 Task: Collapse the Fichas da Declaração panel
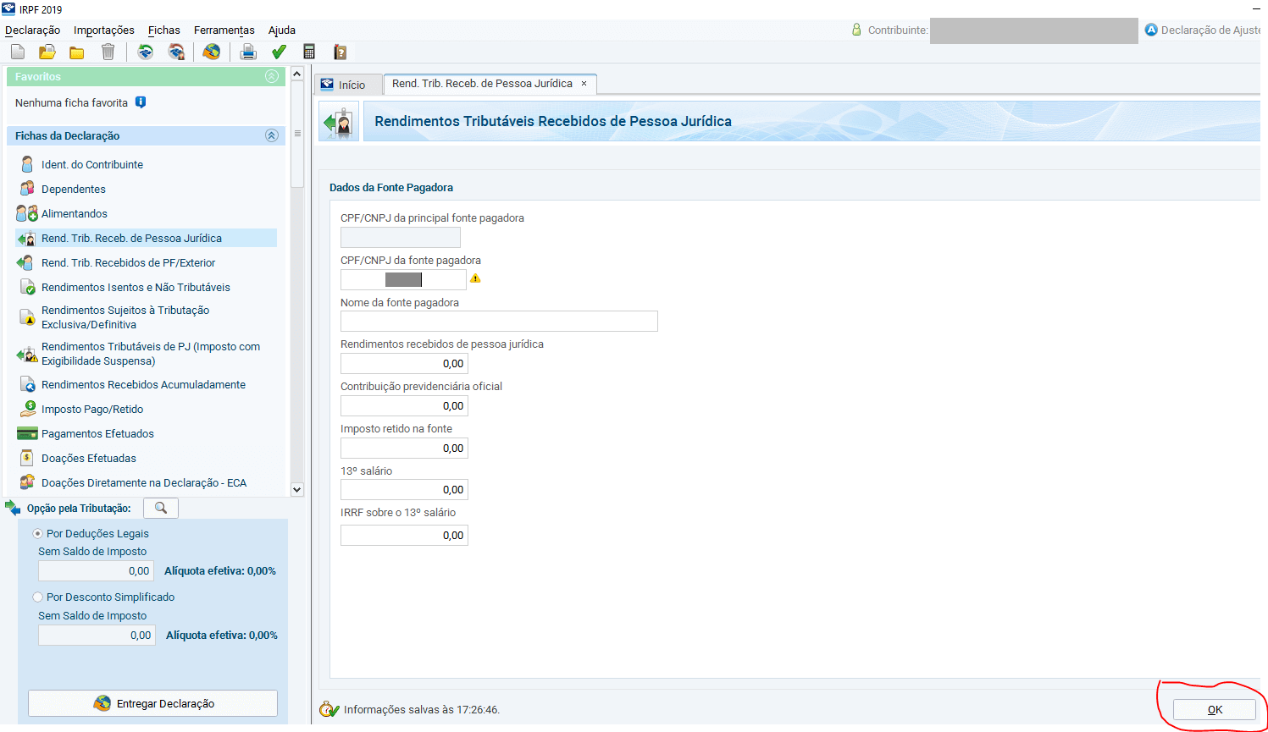[x=272, y=135]
